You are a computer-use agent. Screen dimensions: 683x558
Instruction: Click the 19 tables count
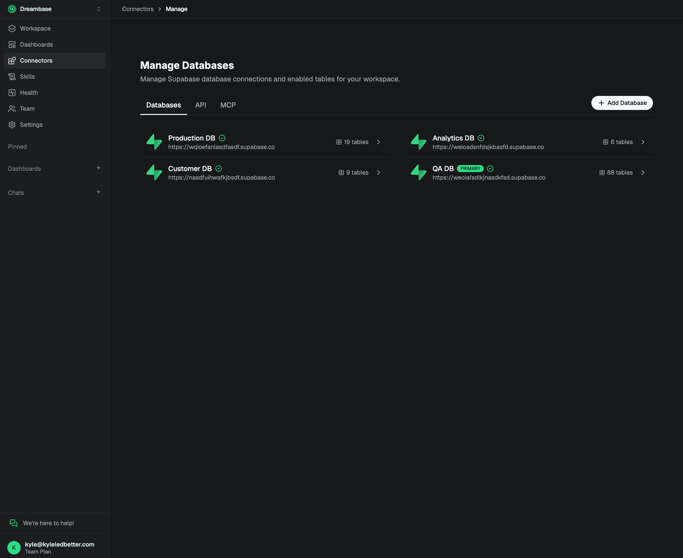tap(356, 142)
